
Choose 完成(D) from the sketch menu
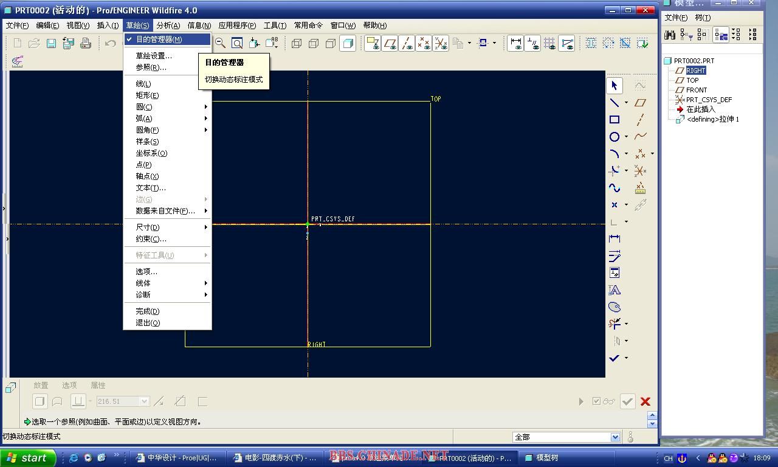[x=167, y=311]
